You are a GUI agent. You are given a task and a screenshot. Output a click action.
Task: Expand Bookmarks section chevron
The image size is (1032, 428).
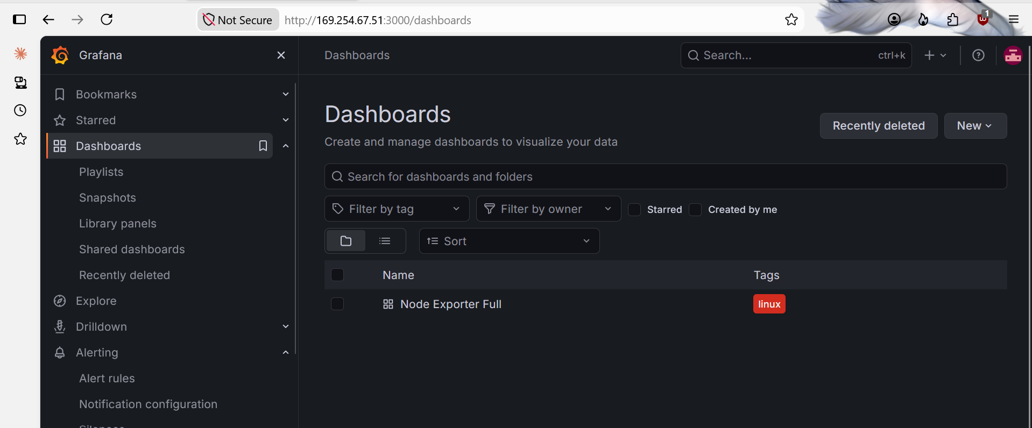tap(286, 94)
